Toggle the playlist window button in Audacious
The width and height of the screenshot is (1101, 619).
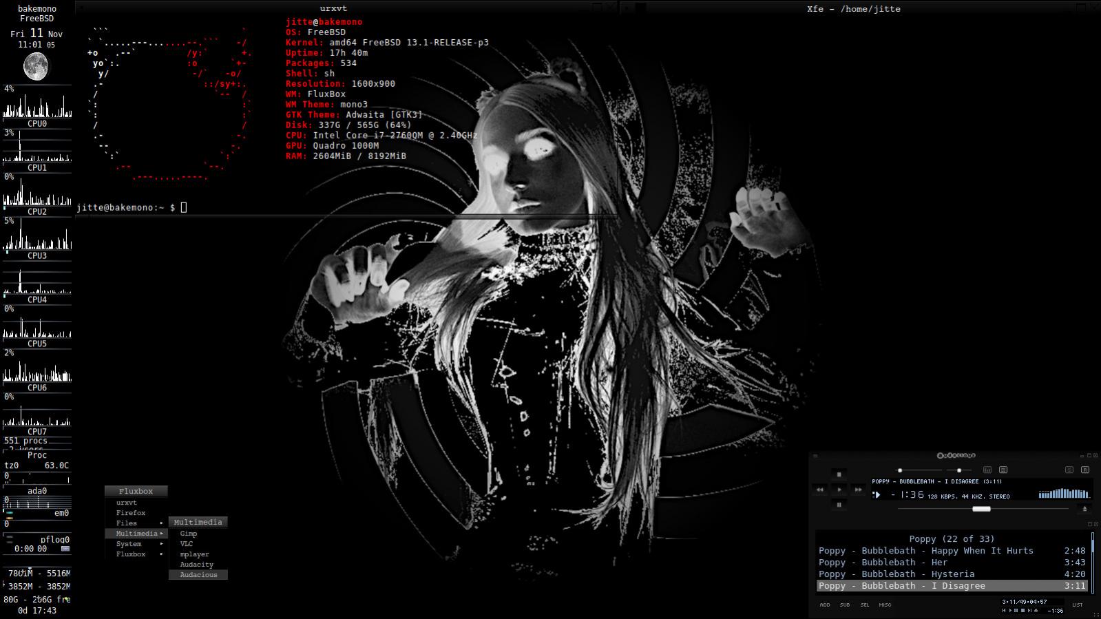click(1003, 470)
